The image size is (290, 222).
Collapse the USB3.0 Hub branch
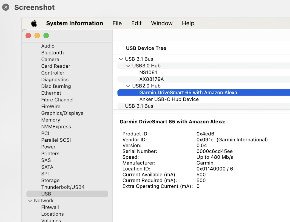(128, 66)
